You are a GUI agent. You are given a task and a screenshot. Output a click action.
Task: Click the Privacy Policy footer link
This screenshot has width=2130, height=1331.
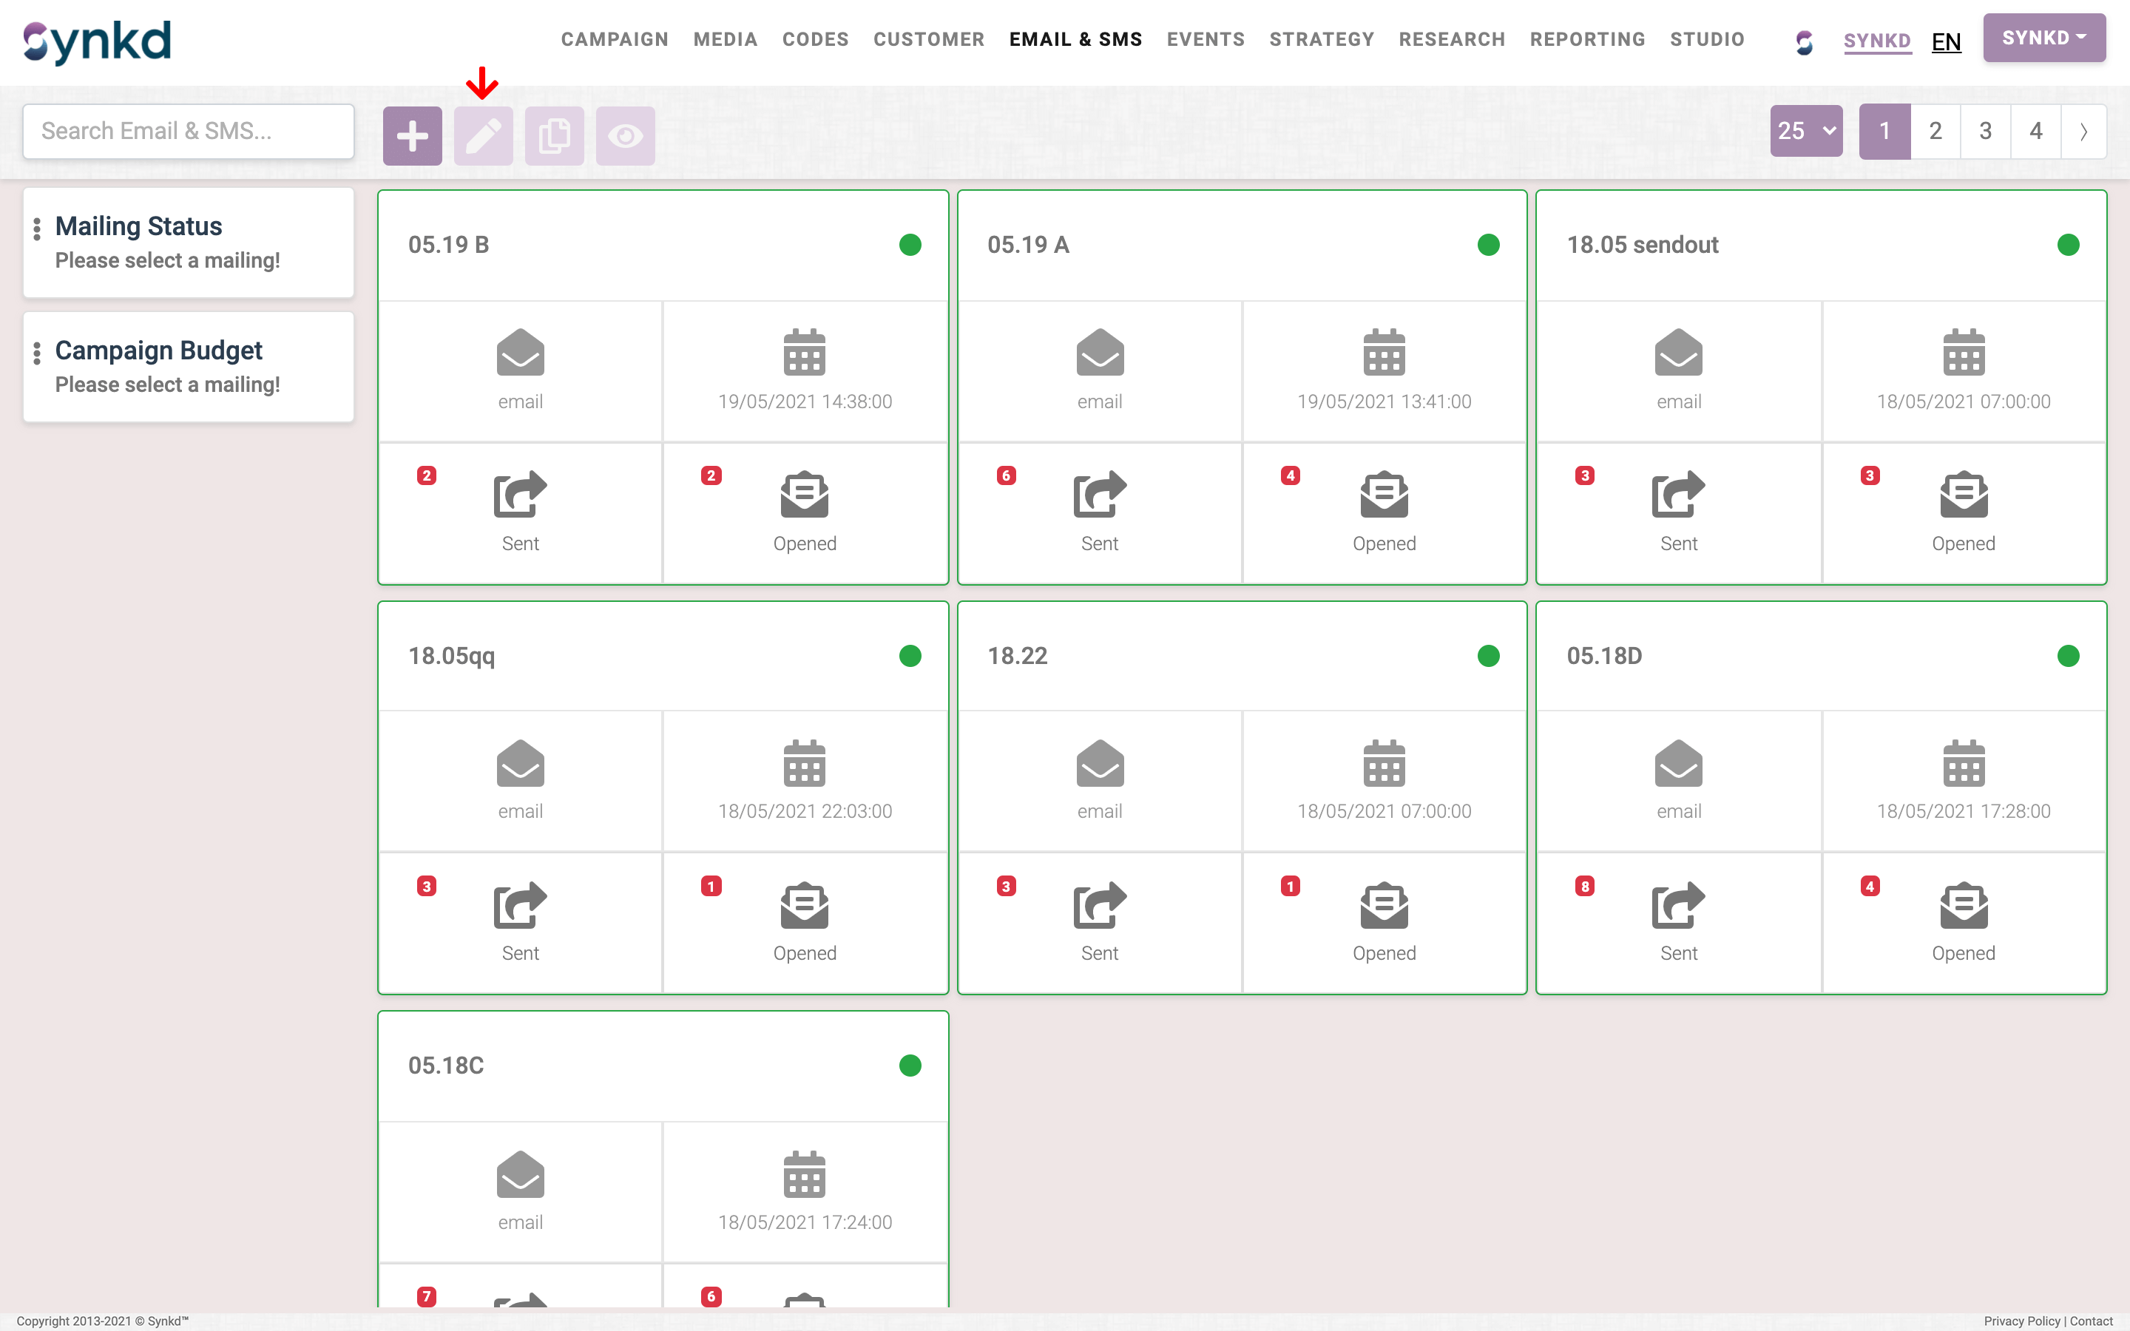click(2022, 1321)
